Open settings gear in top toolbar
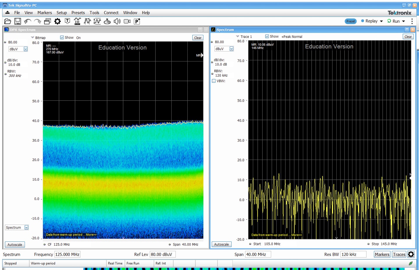The width and height of the screenshot is (419, 270). pyautogui.click(x=58, y=21)
